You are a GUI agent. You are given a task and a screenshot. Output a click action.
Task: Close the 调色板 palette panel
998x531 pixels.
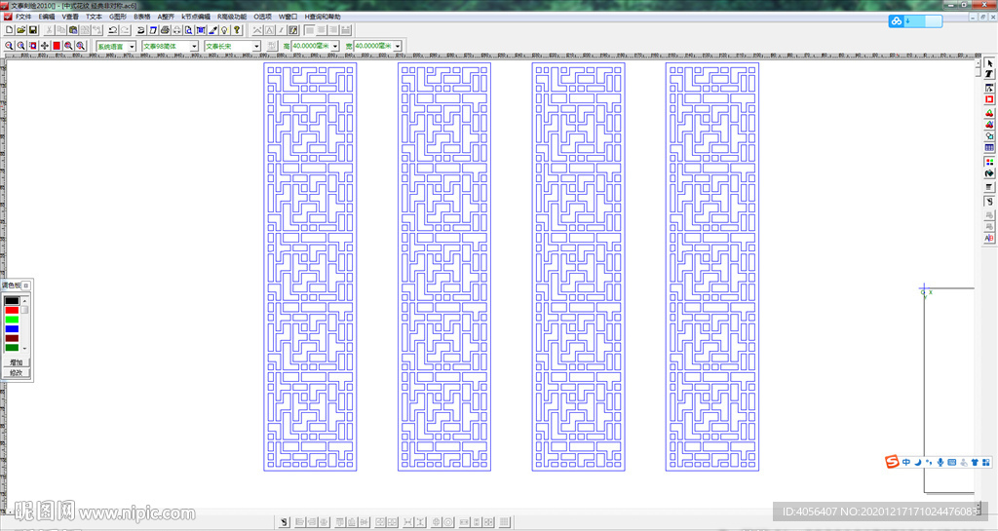[26, 285]
